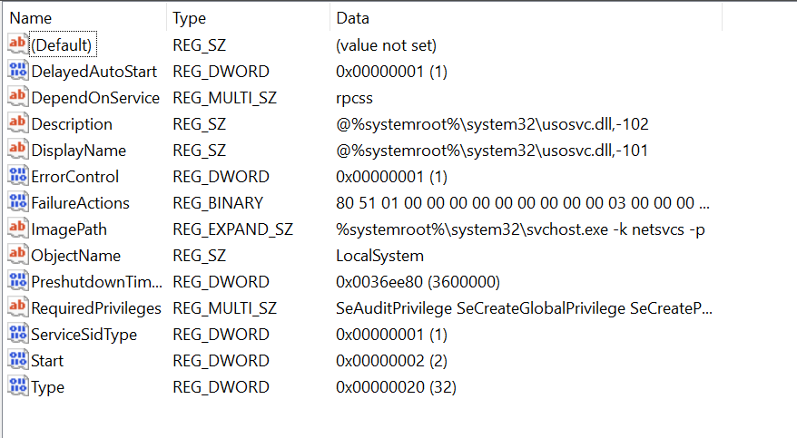
Task: Click the binary icon beside FailureActions
Action: [x=17, y=202]
